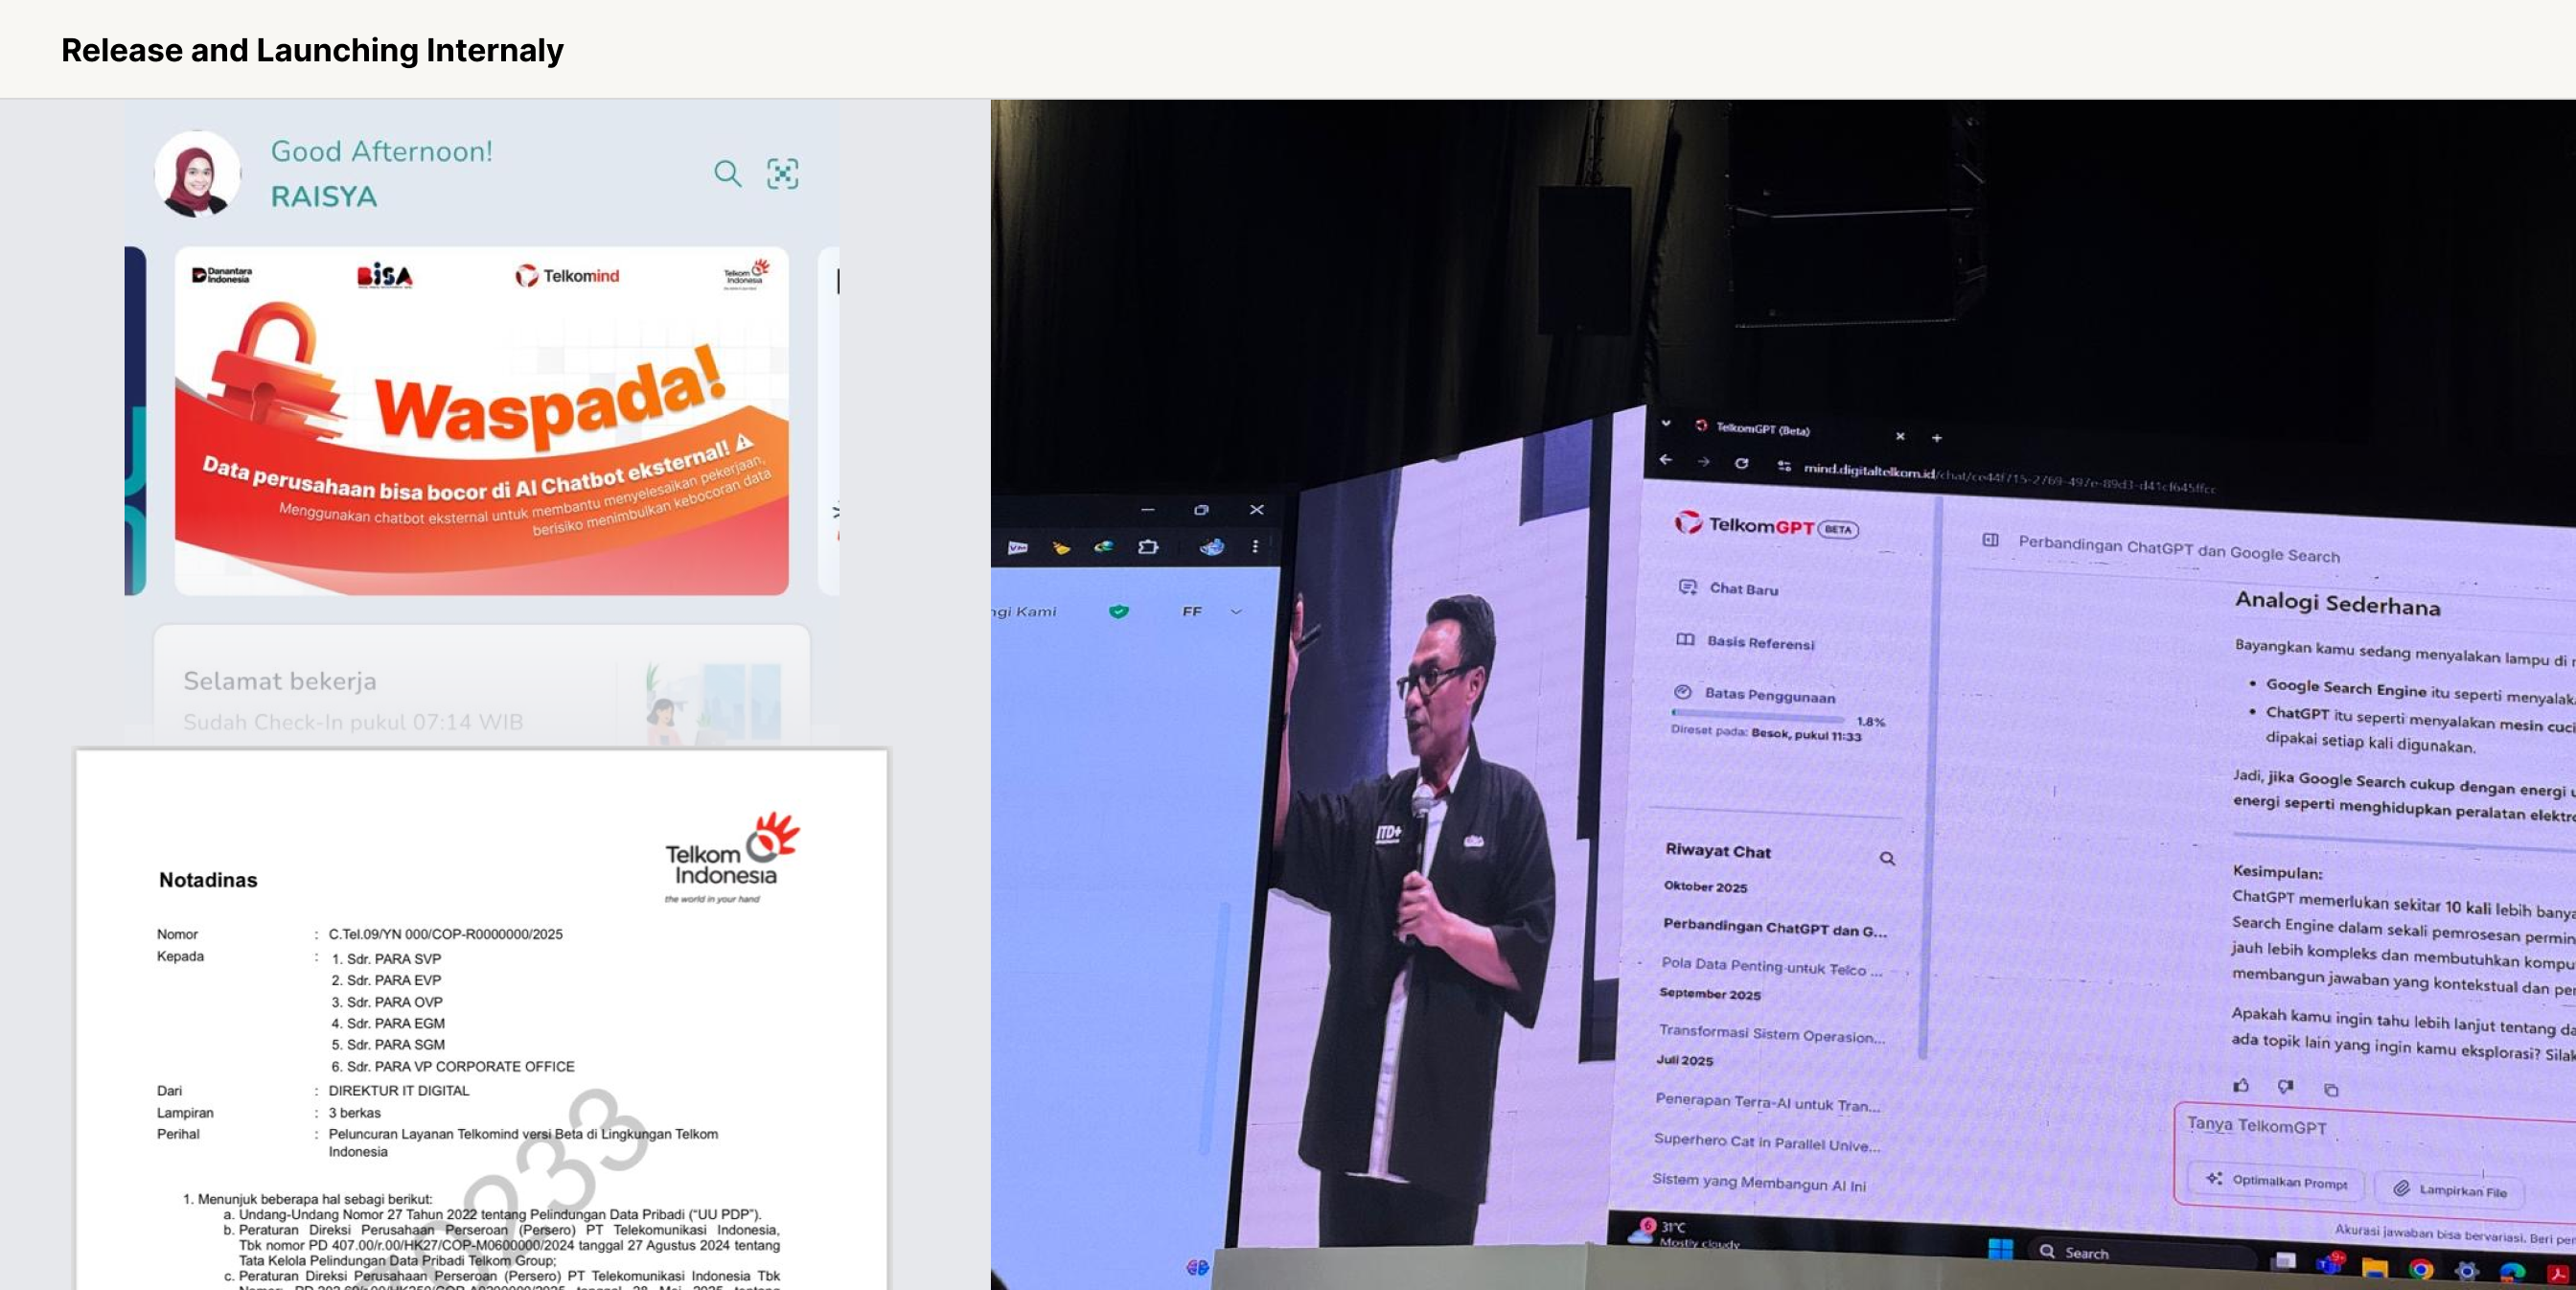Select the TelkomGPT (Beta) browser tab
The image size is (2576, 1290).
pyautogui.click(x=1763, y=429)
